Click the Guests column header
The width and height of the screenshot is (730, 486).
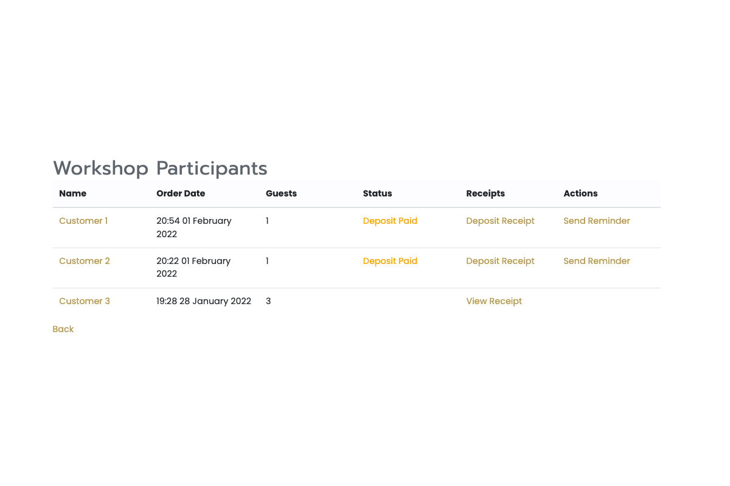click(281, 193)
